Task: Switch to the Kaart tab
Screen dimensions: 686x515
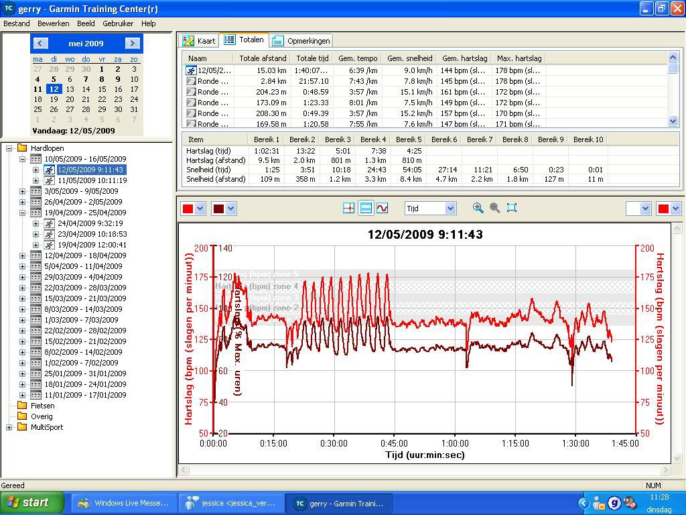Action: pyautogui.click(x=199, y=41)
